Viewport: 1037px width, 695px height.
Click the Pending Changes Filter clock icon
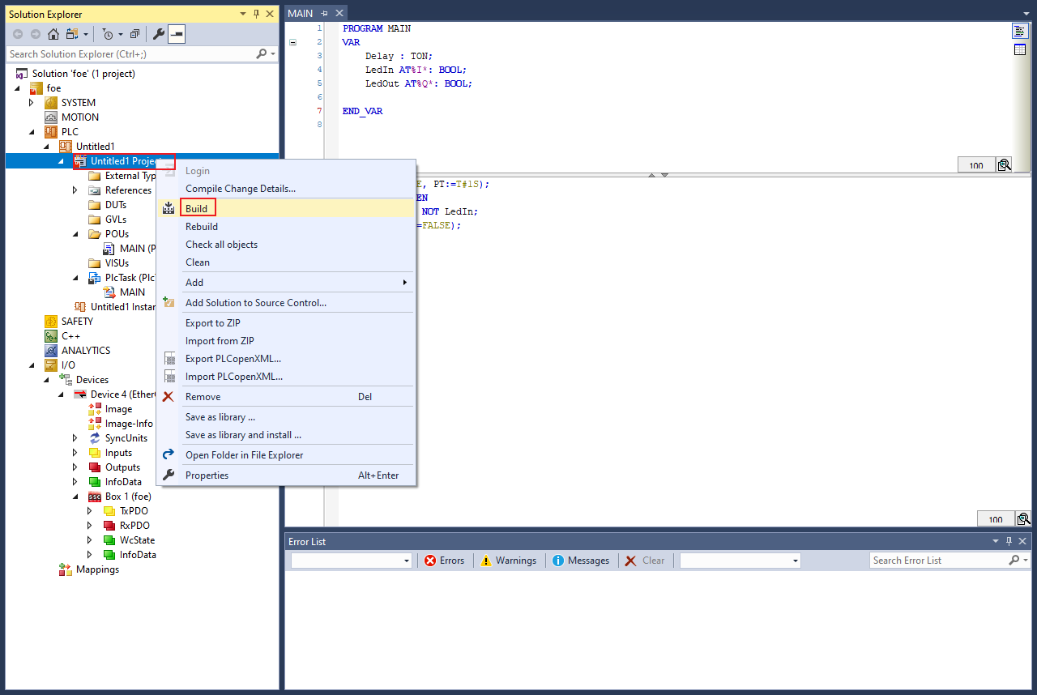[x=108, y=34]
